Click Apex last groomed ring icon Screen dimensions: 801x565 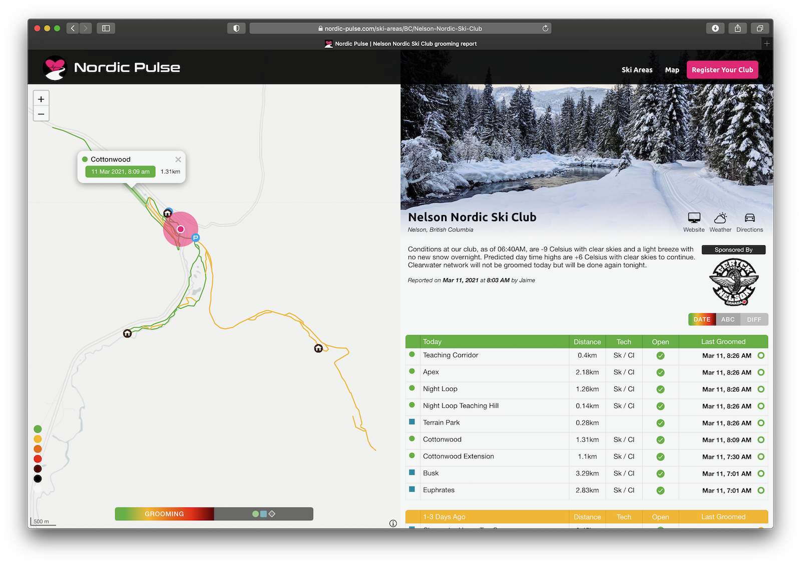pyautogui.click(x=761, y=372)
